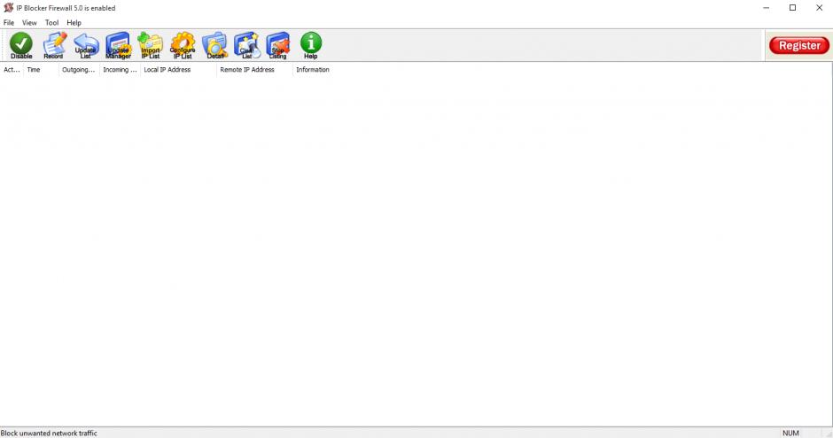Close the IP Blocker Firewall window
The height and width of the screenshot is (438, 833).
[x=819, y=8]
